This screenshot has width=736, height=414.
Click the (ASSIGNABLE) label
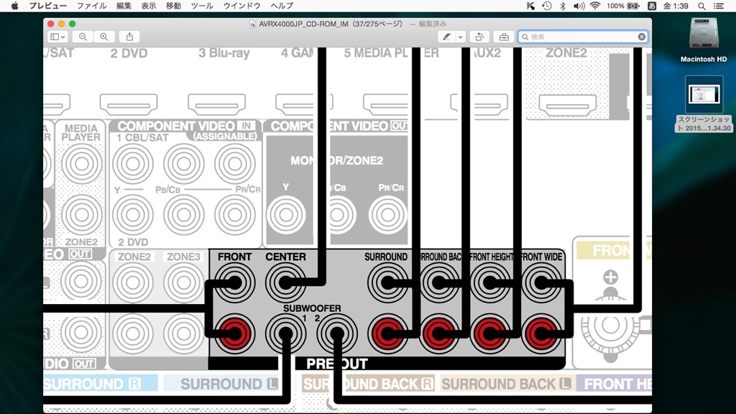coord(225,137)
